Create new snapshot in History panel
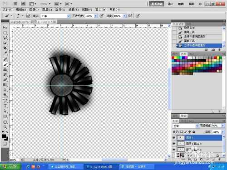Viewport: 227px width, 170px height. [x=213, y=49]
